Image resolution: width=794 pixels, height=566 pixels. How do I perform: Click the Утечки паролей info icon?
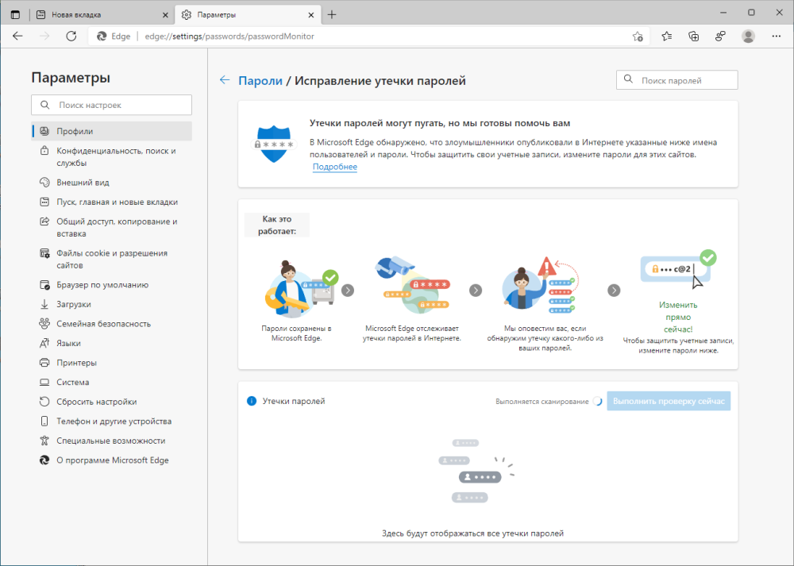click(x=252, y=401)
